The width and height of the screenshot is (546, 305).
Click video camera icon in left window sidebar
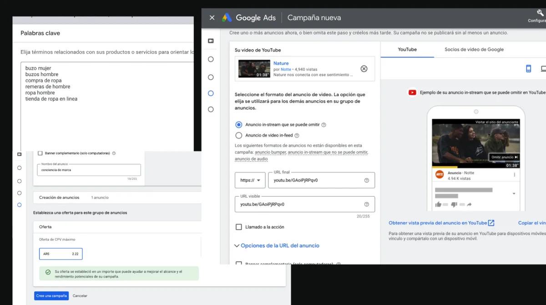point(19,154)
